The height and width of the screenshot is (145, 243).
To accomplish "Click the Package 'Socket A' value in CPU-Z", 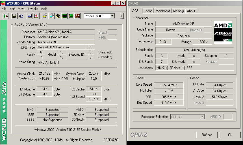I will coord(183,36).
